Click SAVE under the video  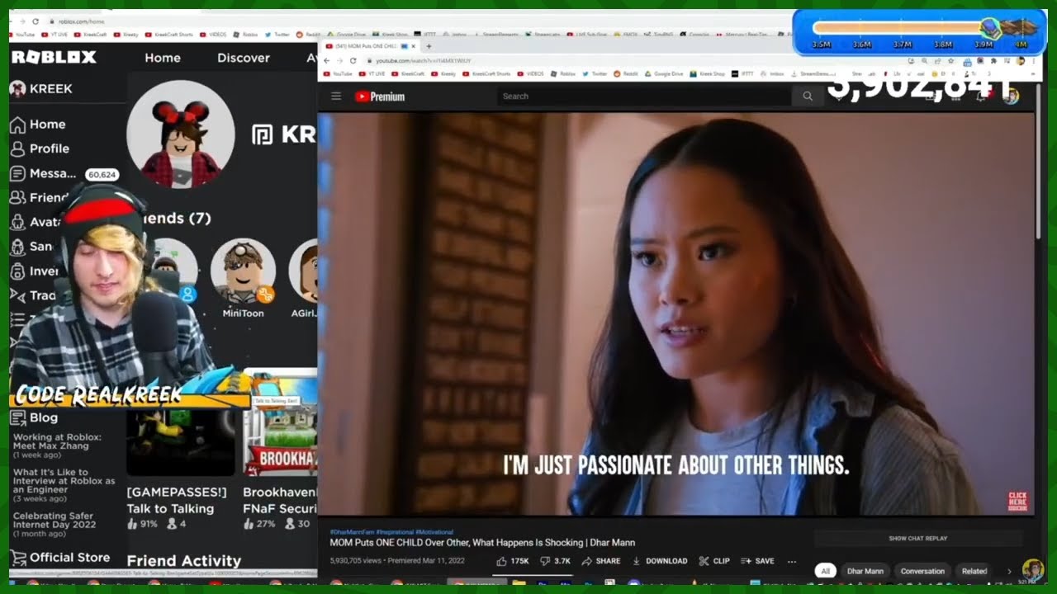coord(757,561)
